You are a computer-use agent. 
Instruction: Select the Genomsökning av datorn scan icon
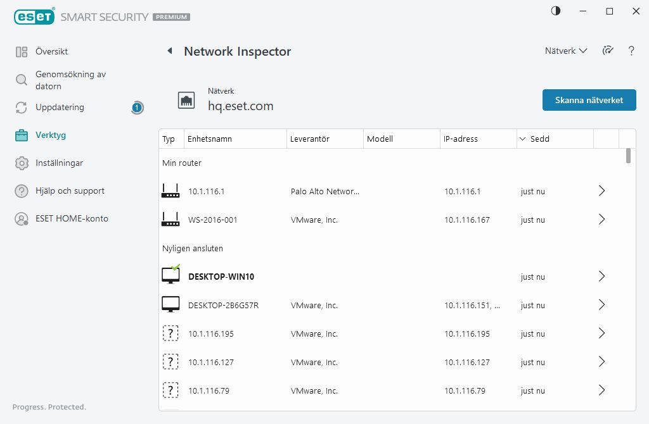tap(22, 80)
